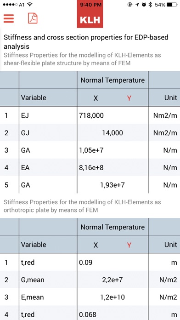
Task: Tap the PDF export icon
Action: 33,18
